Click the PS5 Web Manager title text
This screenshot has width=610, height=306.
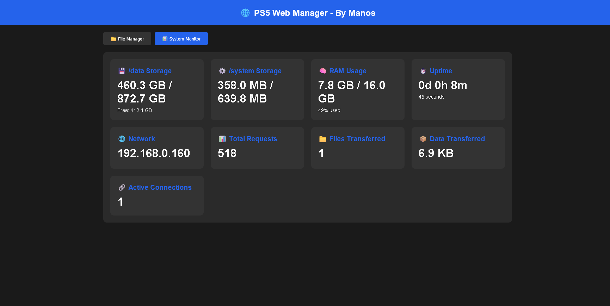pos(315,13)
